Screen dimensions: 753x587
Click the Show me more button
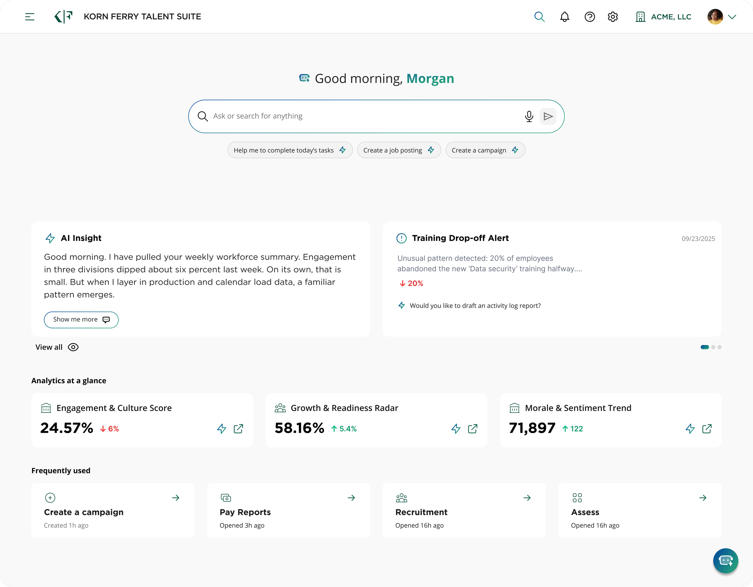click(x=81, y=319)
